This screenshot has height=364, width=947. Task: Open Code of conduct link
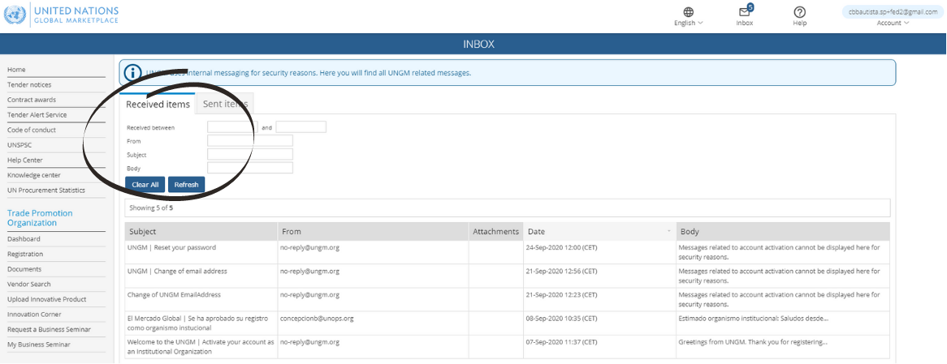click(32, 131)
